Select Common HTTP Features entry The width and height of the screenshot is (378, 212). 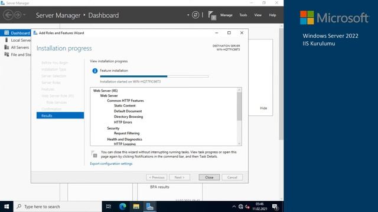(125, 101)
